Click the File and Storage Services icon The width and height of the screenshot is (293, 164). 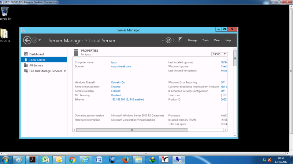point(26,71)
